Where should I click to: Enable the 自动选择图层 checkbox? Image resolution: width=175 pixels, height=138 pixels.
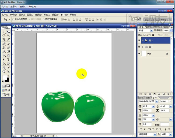pyautogui.click(x=13, y=19)
